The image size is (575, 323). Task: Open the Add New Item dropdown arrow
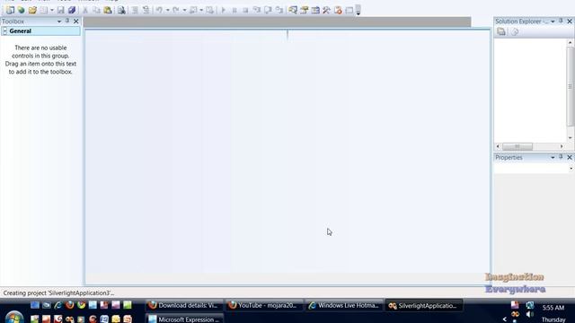pyautogui.click(x=52, y=10)
